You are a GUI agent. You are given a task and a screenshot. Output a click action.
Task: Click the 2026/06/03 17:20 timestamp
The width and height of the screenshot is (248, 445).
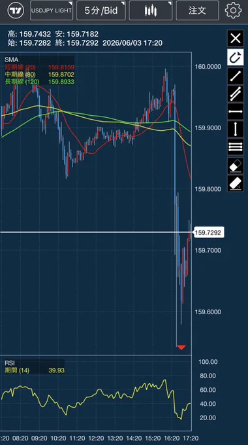point(132,43)
